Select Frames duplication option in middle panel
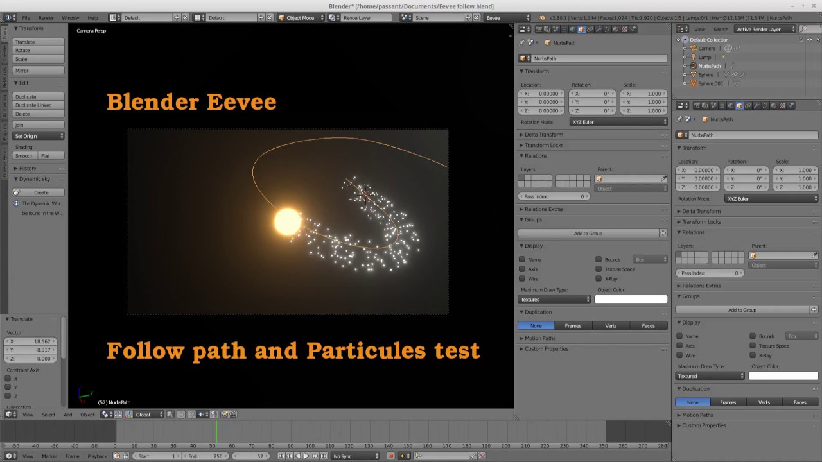Viewport: 822px width, 462px height. pyautogui.click(x=573, y=326)
